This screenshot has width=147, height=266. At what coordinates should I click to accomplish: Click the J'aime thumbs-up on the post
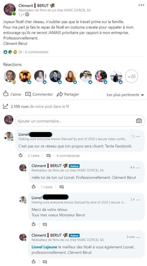pyautogui.click(x=6, y=93)
